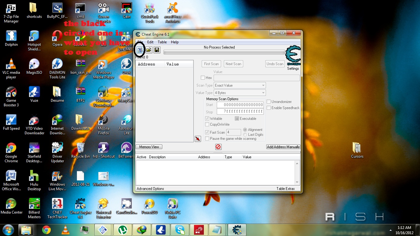The height and width of the screenshot is (236, 420).
Task: Open Windows Start button
Action: point(8,230)
